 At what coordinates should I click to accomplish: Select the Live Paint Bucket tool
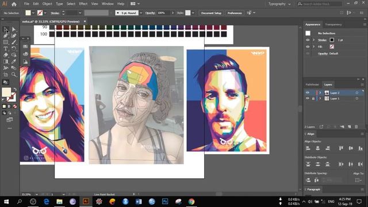click(x=6, y=82)
